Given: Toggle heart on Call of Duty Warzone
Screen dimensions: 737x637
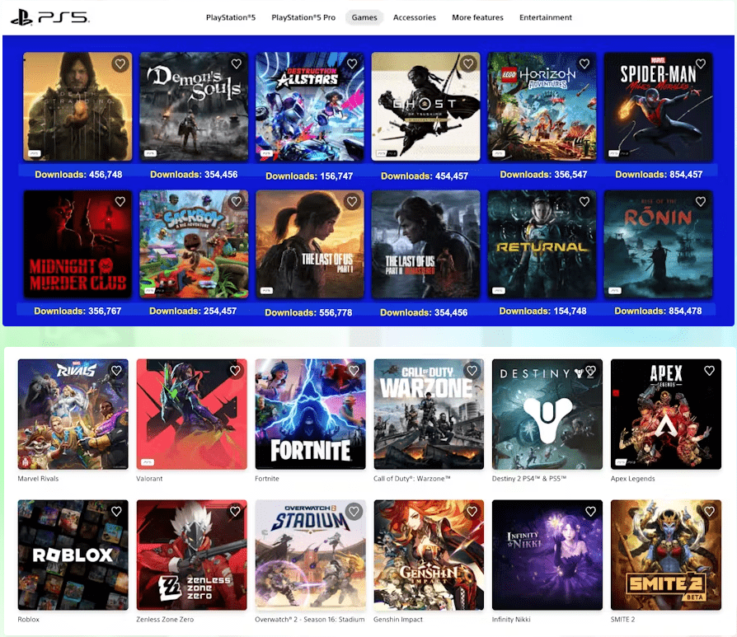Looking at the screenshot, I should click(x=472, y=371).
